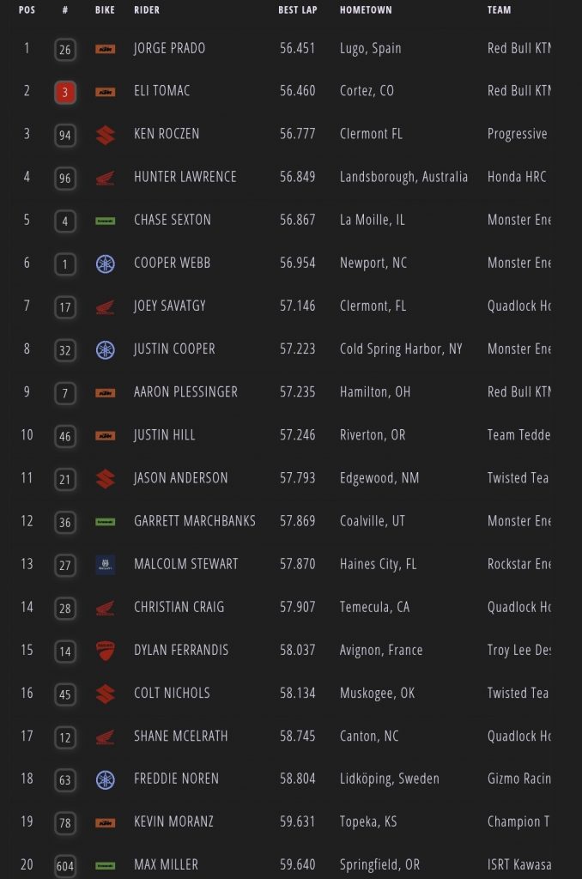The width and height of the screenshot is (582, 879).
Task: Click the red number 3 badge
Action: click(65, 92)
